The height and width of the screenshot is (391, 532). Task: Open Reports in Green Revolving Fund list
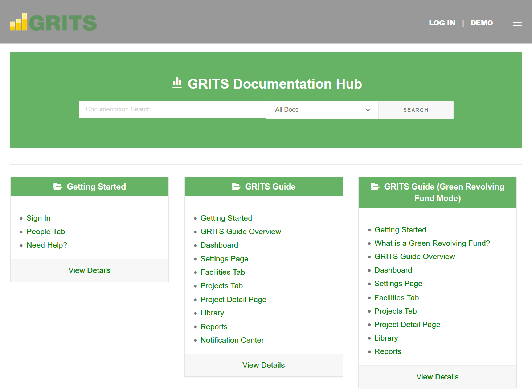388,351
